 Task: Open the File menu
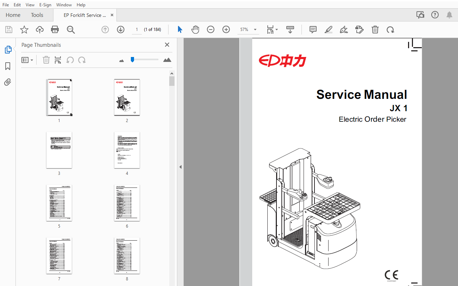[6, 5]
